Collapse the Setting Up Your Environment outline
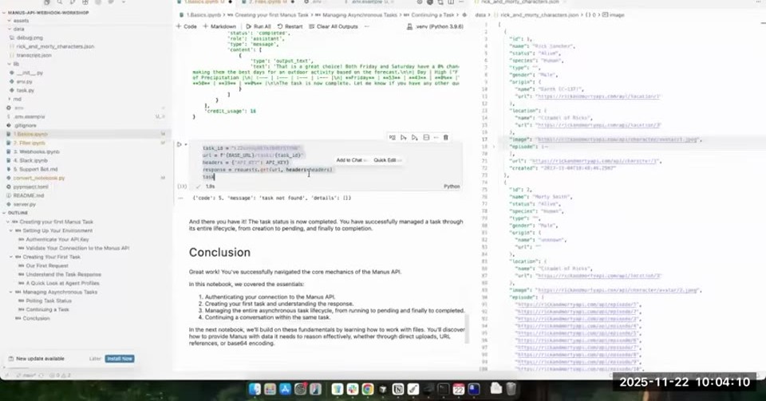This screenshot has height=401, width=766. point(11,230)
